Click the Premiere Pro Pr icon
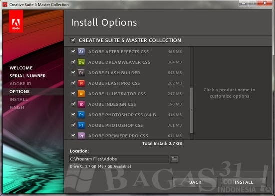The width and height of the screenshot is (275, 196). tap(81, 136)
